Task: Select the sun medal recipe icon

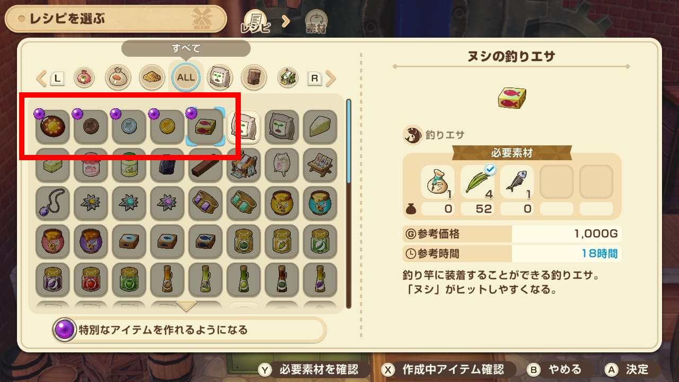Action: pos(53,127)
